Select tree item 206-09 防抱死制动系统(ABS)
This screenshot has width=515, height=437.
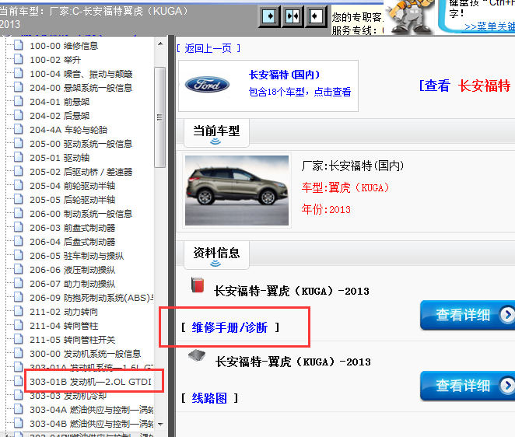pos(91,298)
